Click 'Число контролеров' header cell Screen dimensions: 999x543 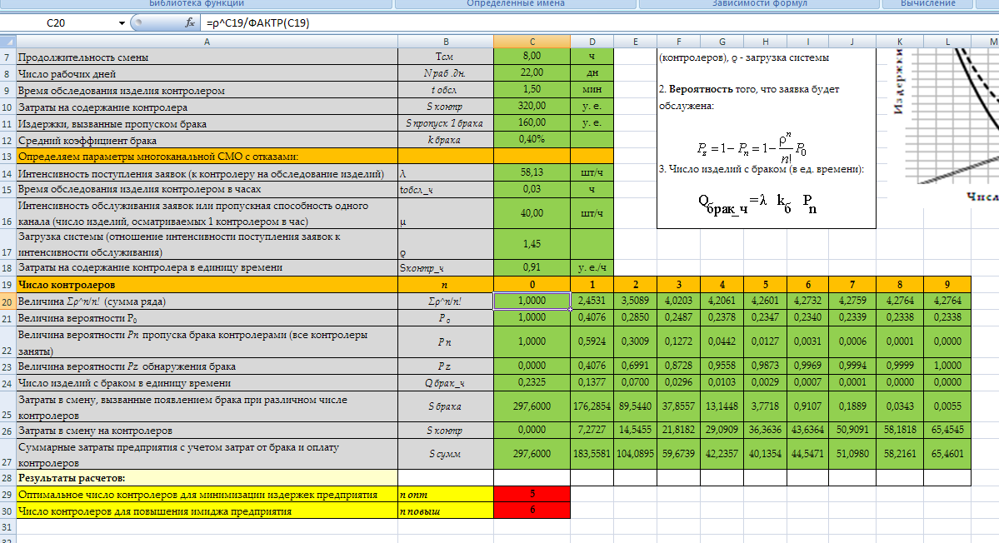point(207,285)
